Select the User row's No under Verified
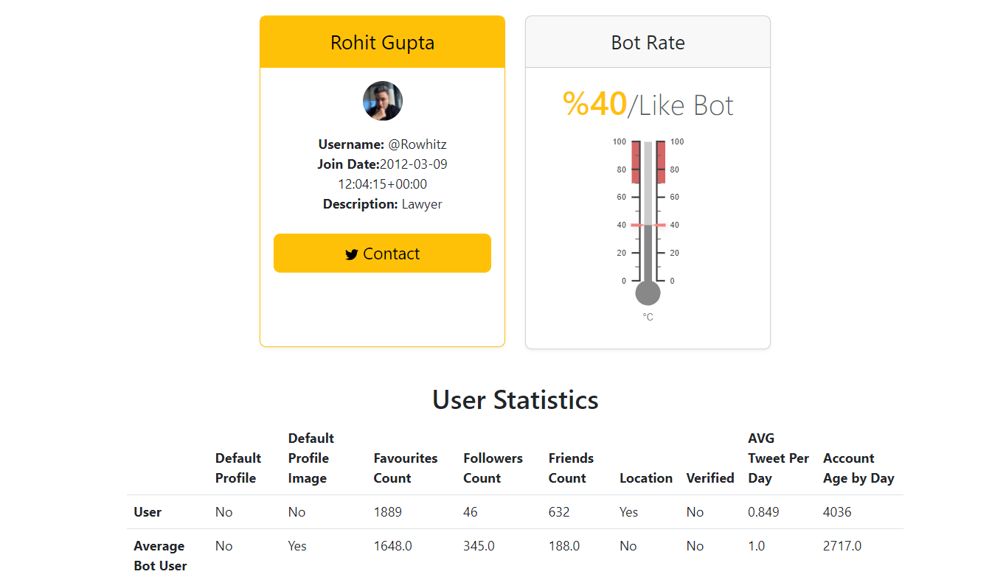Image resolution: width=992 pixels, height=577 pixels. click(x=694, y=511)
